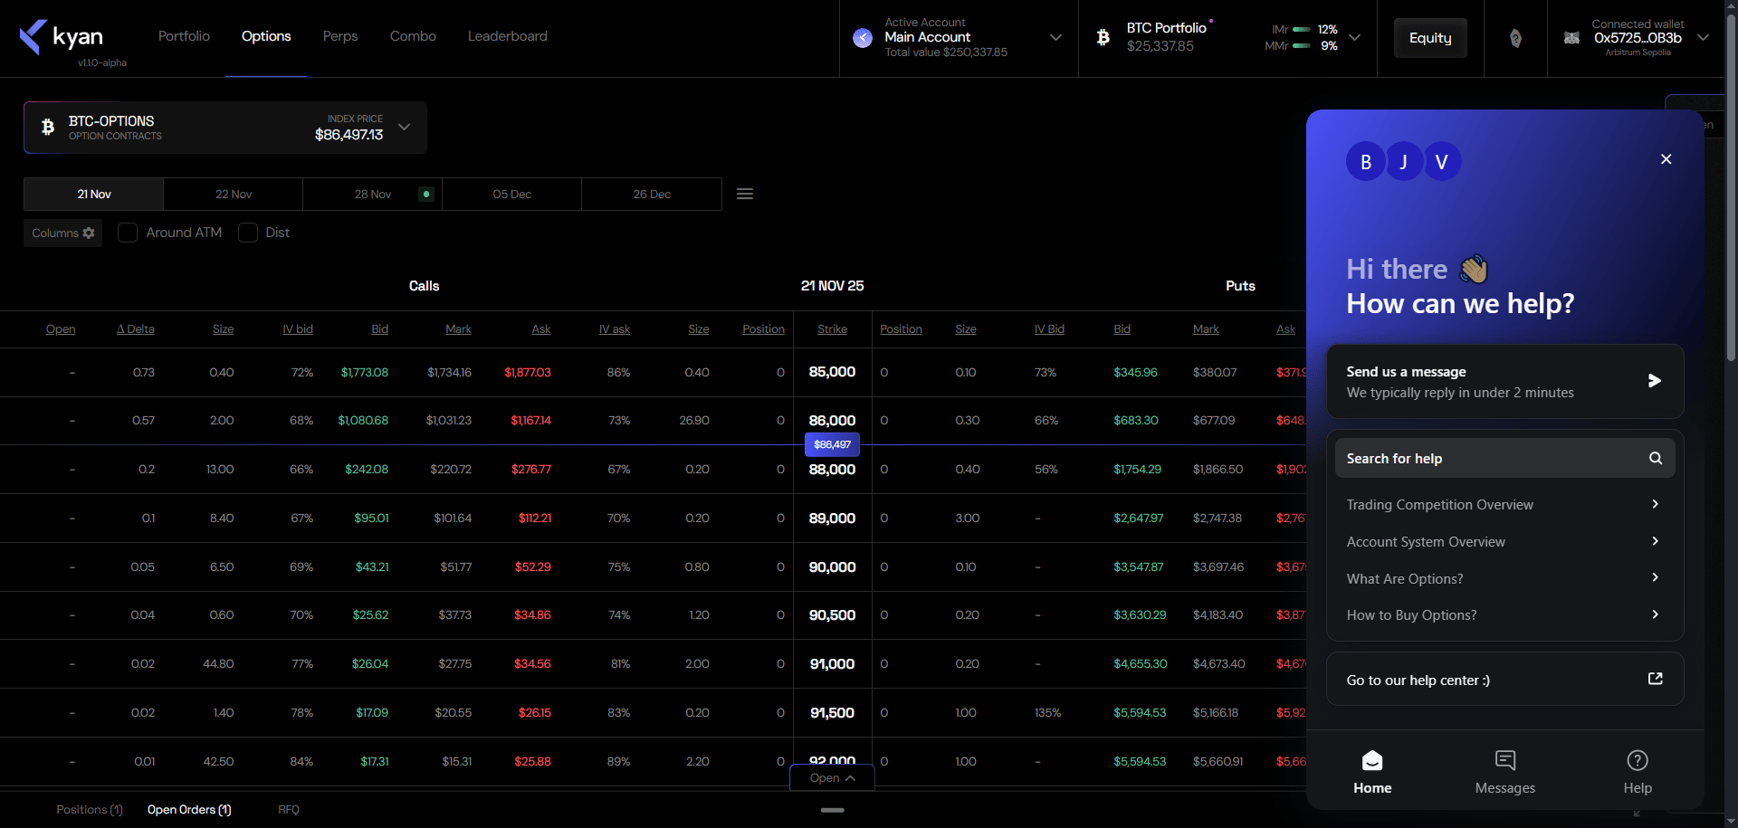Image resolution: width=1738 pixels, height=828 pixels.
Task: Click the B avatar in chat widget
Action: [x=1366, y=162]
